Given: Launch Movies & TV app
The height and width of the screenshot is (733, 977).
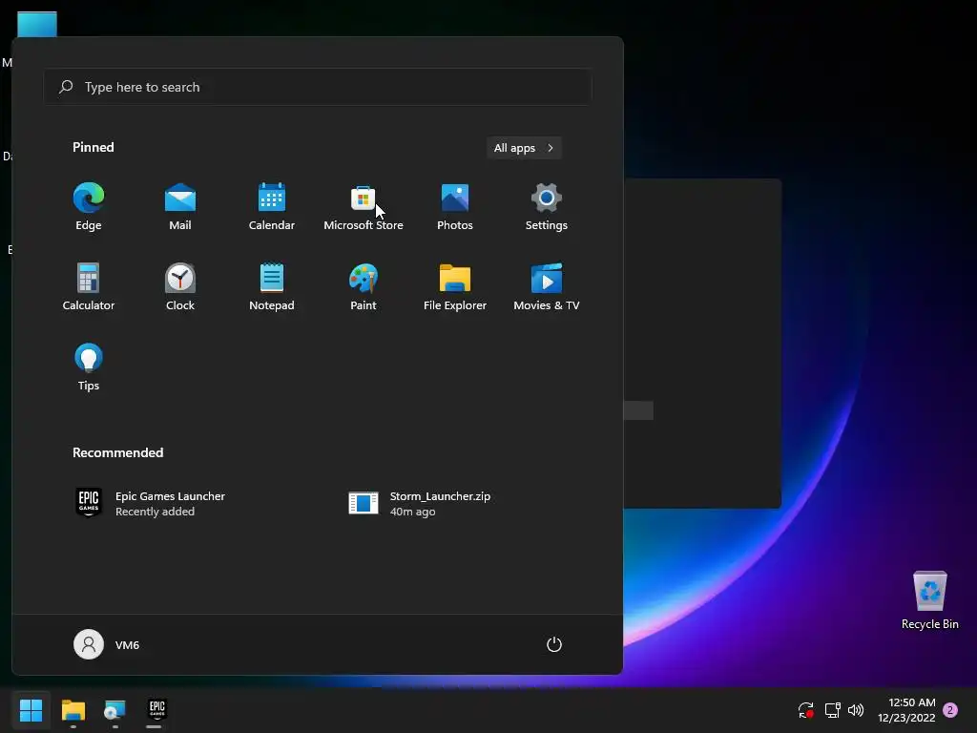Looking at the screenshot, I should click(x=547, y=287).
